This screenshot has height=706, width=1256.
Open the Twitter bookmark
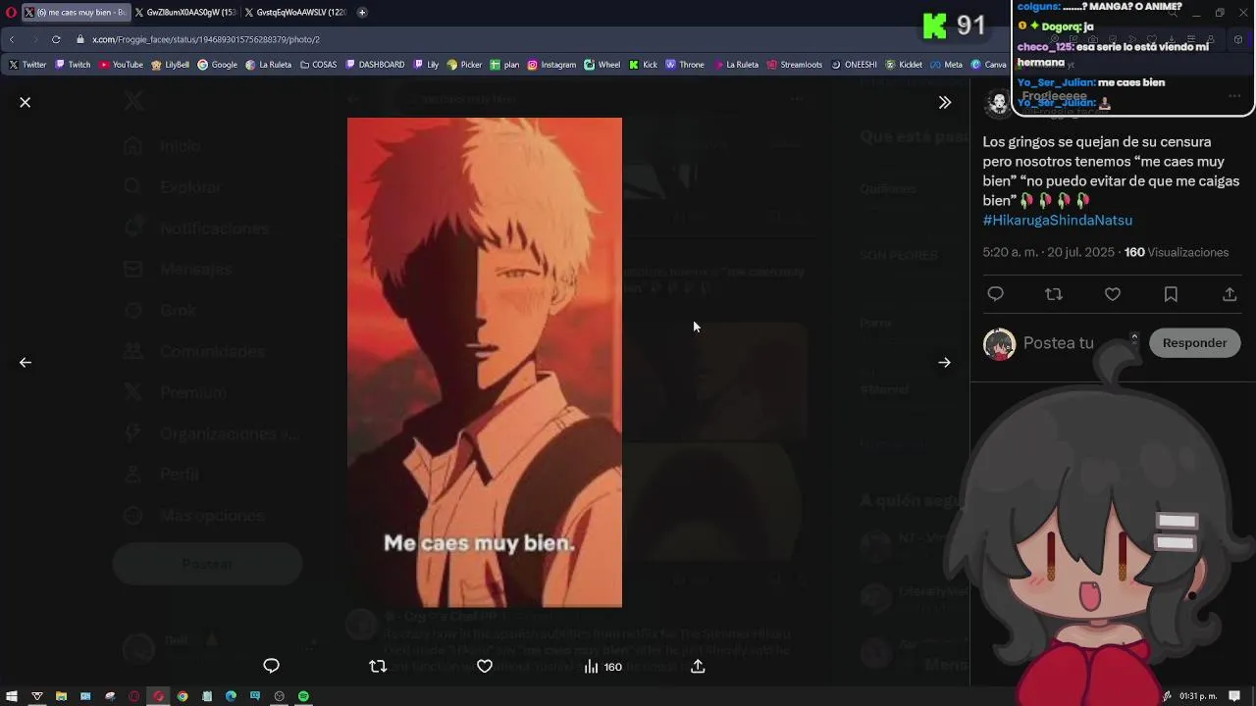27,65
